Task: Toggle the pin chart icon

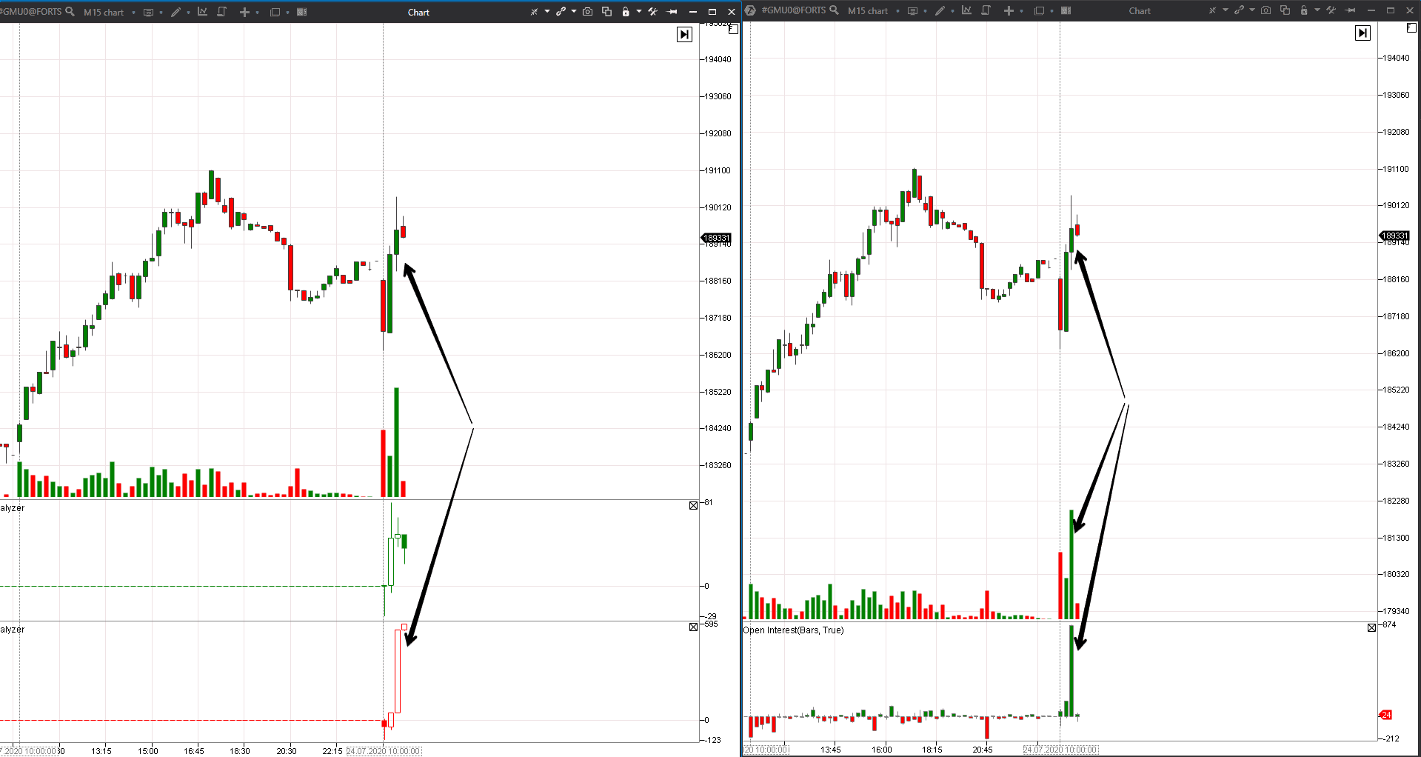Action: point(671,12)
